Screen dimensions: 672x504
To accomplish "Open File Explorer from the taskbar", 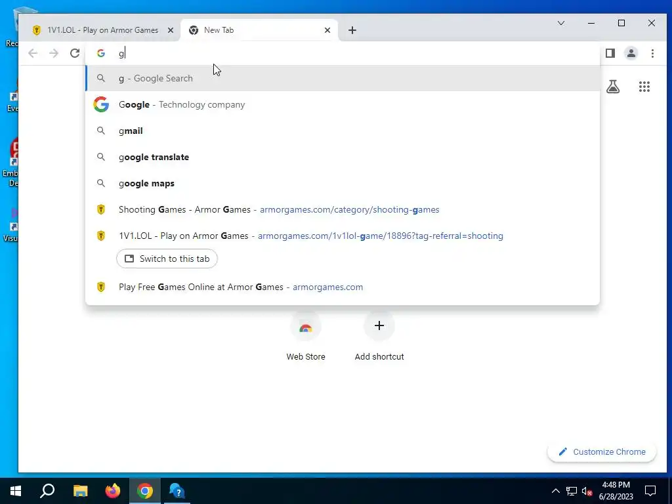I will pos(80,491).
